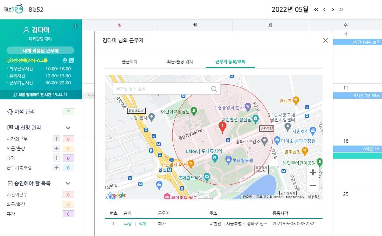Click the 7시간 16분 38초 calendar bar
Viewport: 382px width, 236px height.
(358, 42)
